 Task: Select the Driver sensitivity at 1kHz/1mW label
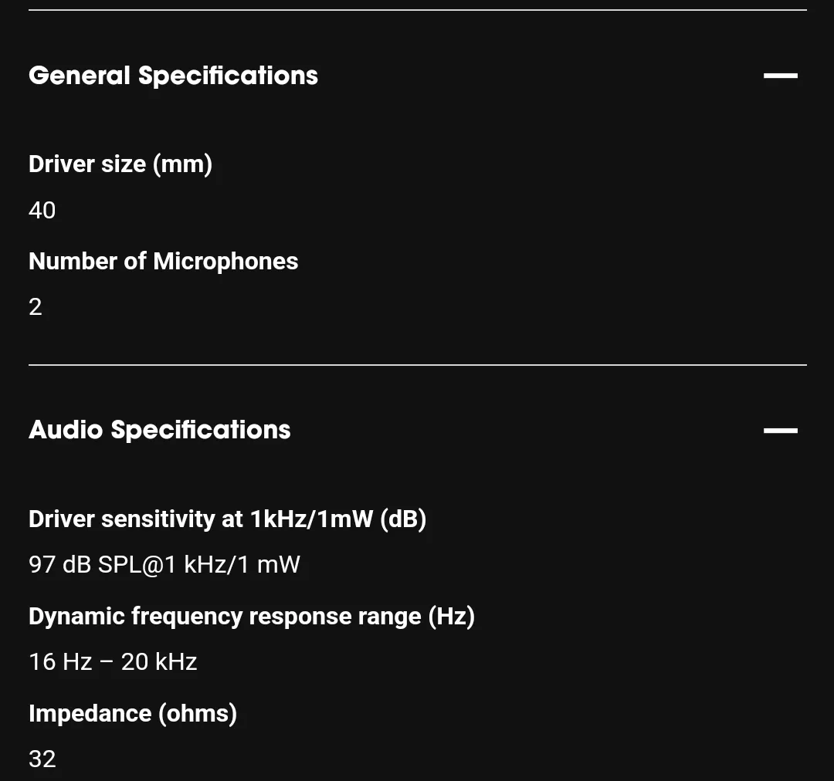(x=228, y=519)
